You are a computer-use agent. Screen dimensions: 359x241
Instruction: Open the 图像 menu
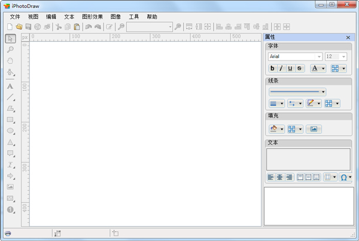click(x=115, y=17)
